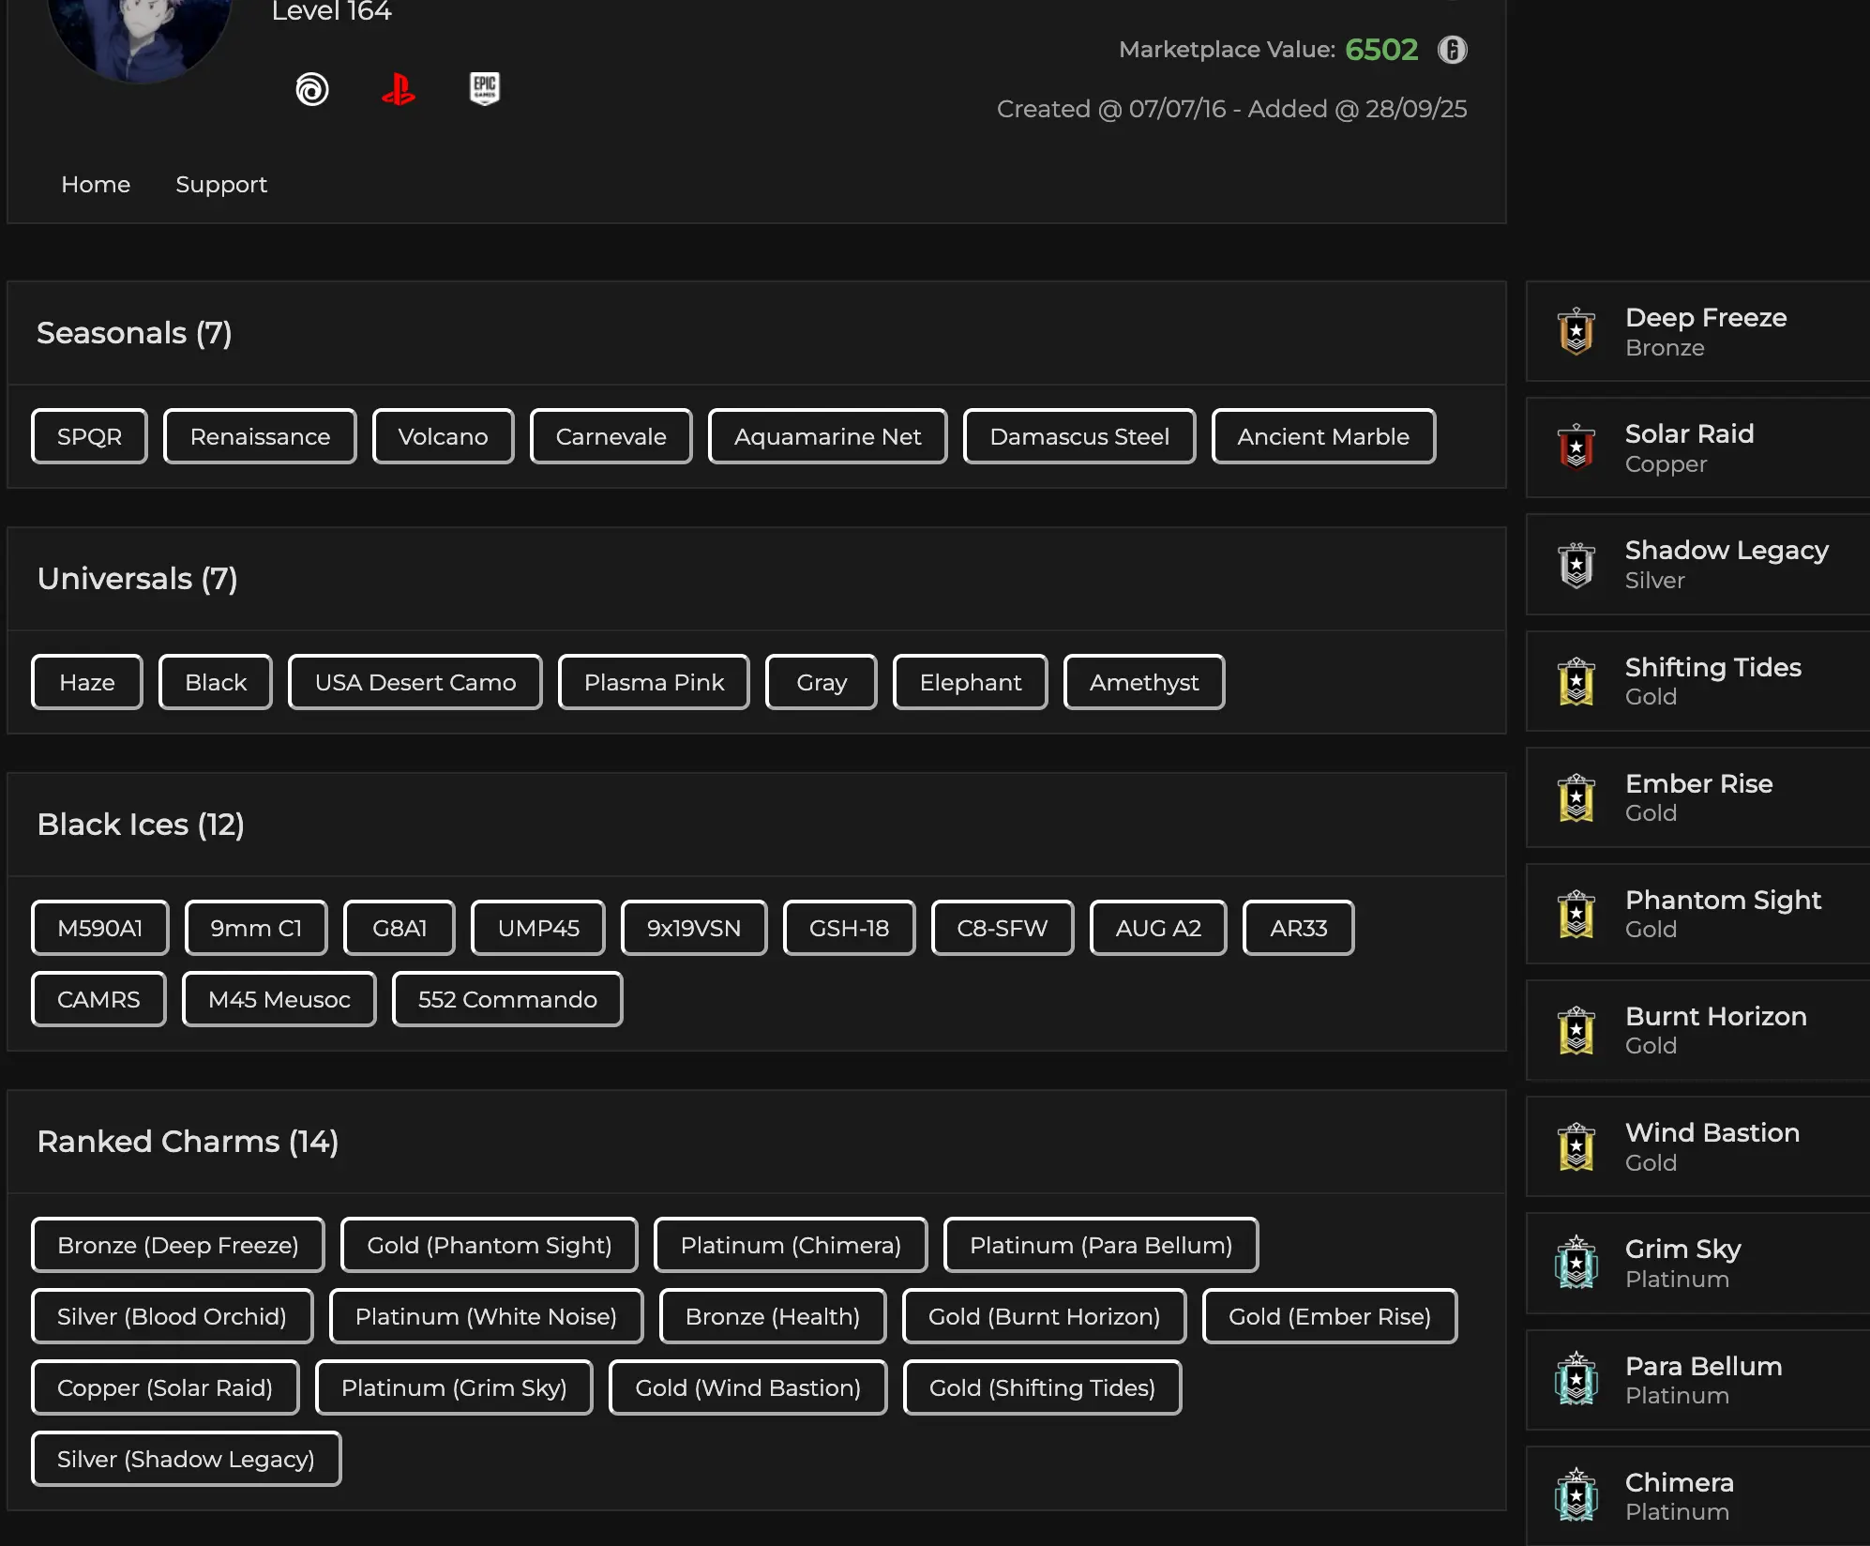Open the Support menu item
1870x1546 pixels.
[221, 184]
